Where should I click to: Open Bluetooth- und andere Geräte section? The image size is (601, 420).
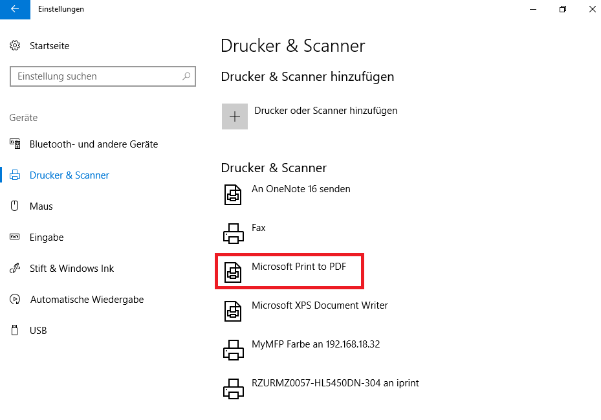point(94,144)
